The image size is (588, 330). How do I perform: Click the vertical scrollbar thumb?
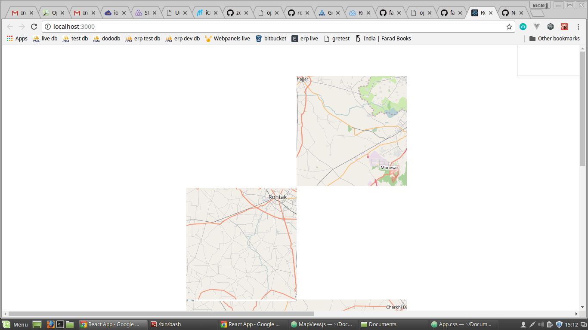pos(583,108)
